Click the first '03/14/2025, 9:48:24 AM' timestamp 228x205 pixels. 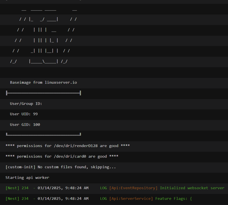click(x=63, y=188)
